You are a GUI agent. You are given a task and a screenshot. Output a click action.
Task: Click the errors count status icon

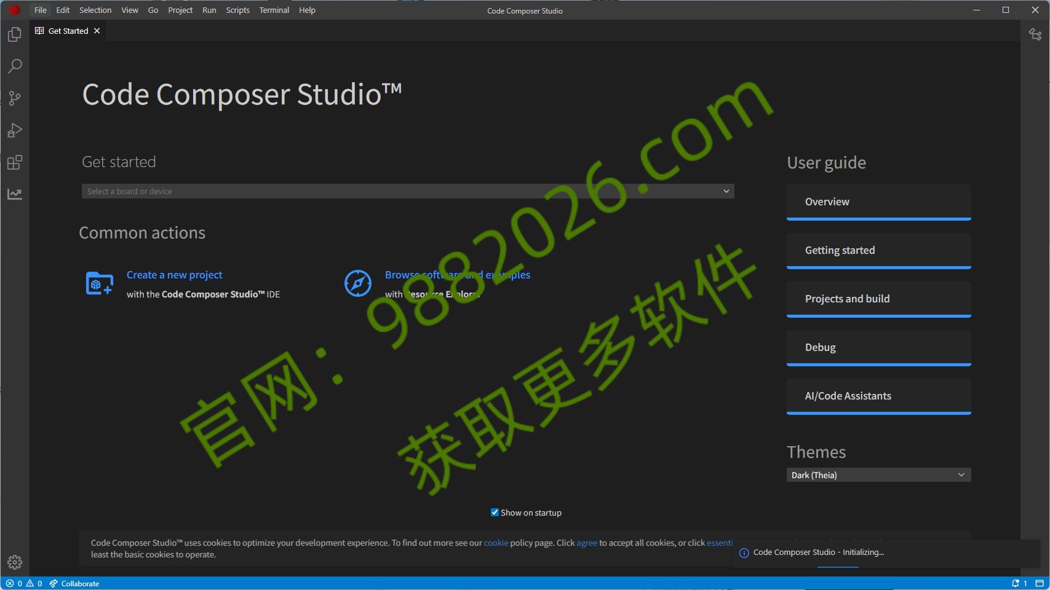click(x=14, y=583)
